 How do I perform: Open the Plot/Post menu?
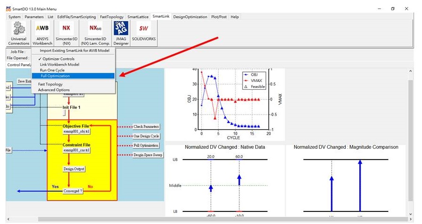point(219,17)
